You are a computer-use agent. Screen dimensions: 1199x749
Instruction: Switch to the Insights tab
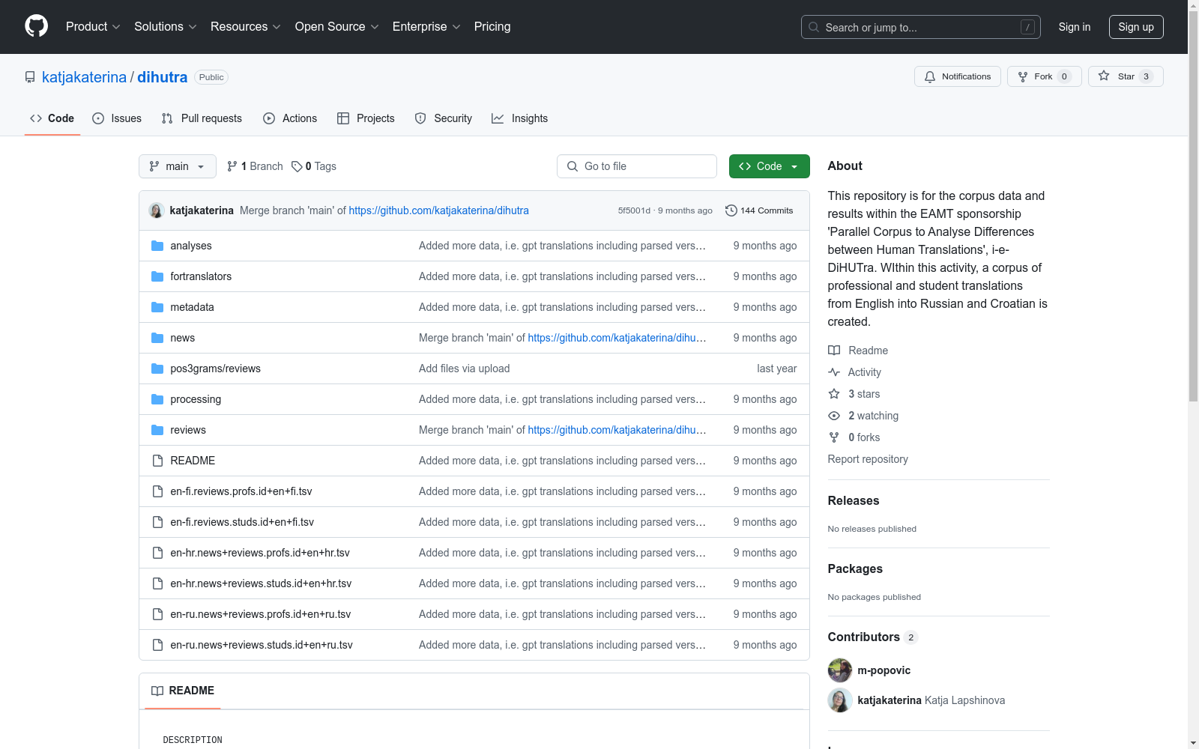(520, 118)
